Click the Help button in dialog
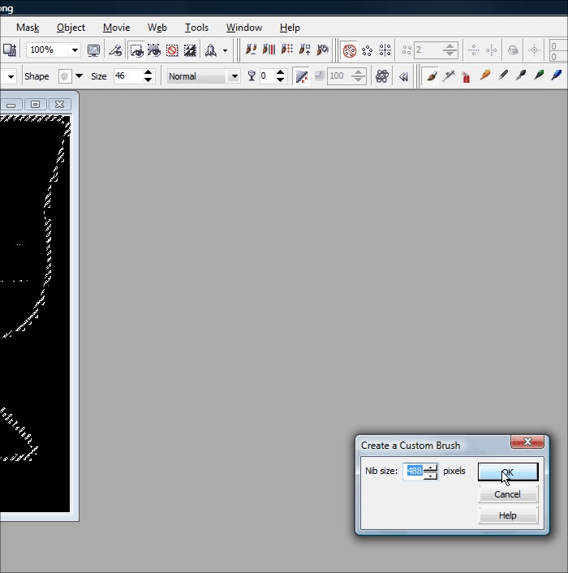The width and height of the screenshot is (568, 573). click(x=507, y=515)
